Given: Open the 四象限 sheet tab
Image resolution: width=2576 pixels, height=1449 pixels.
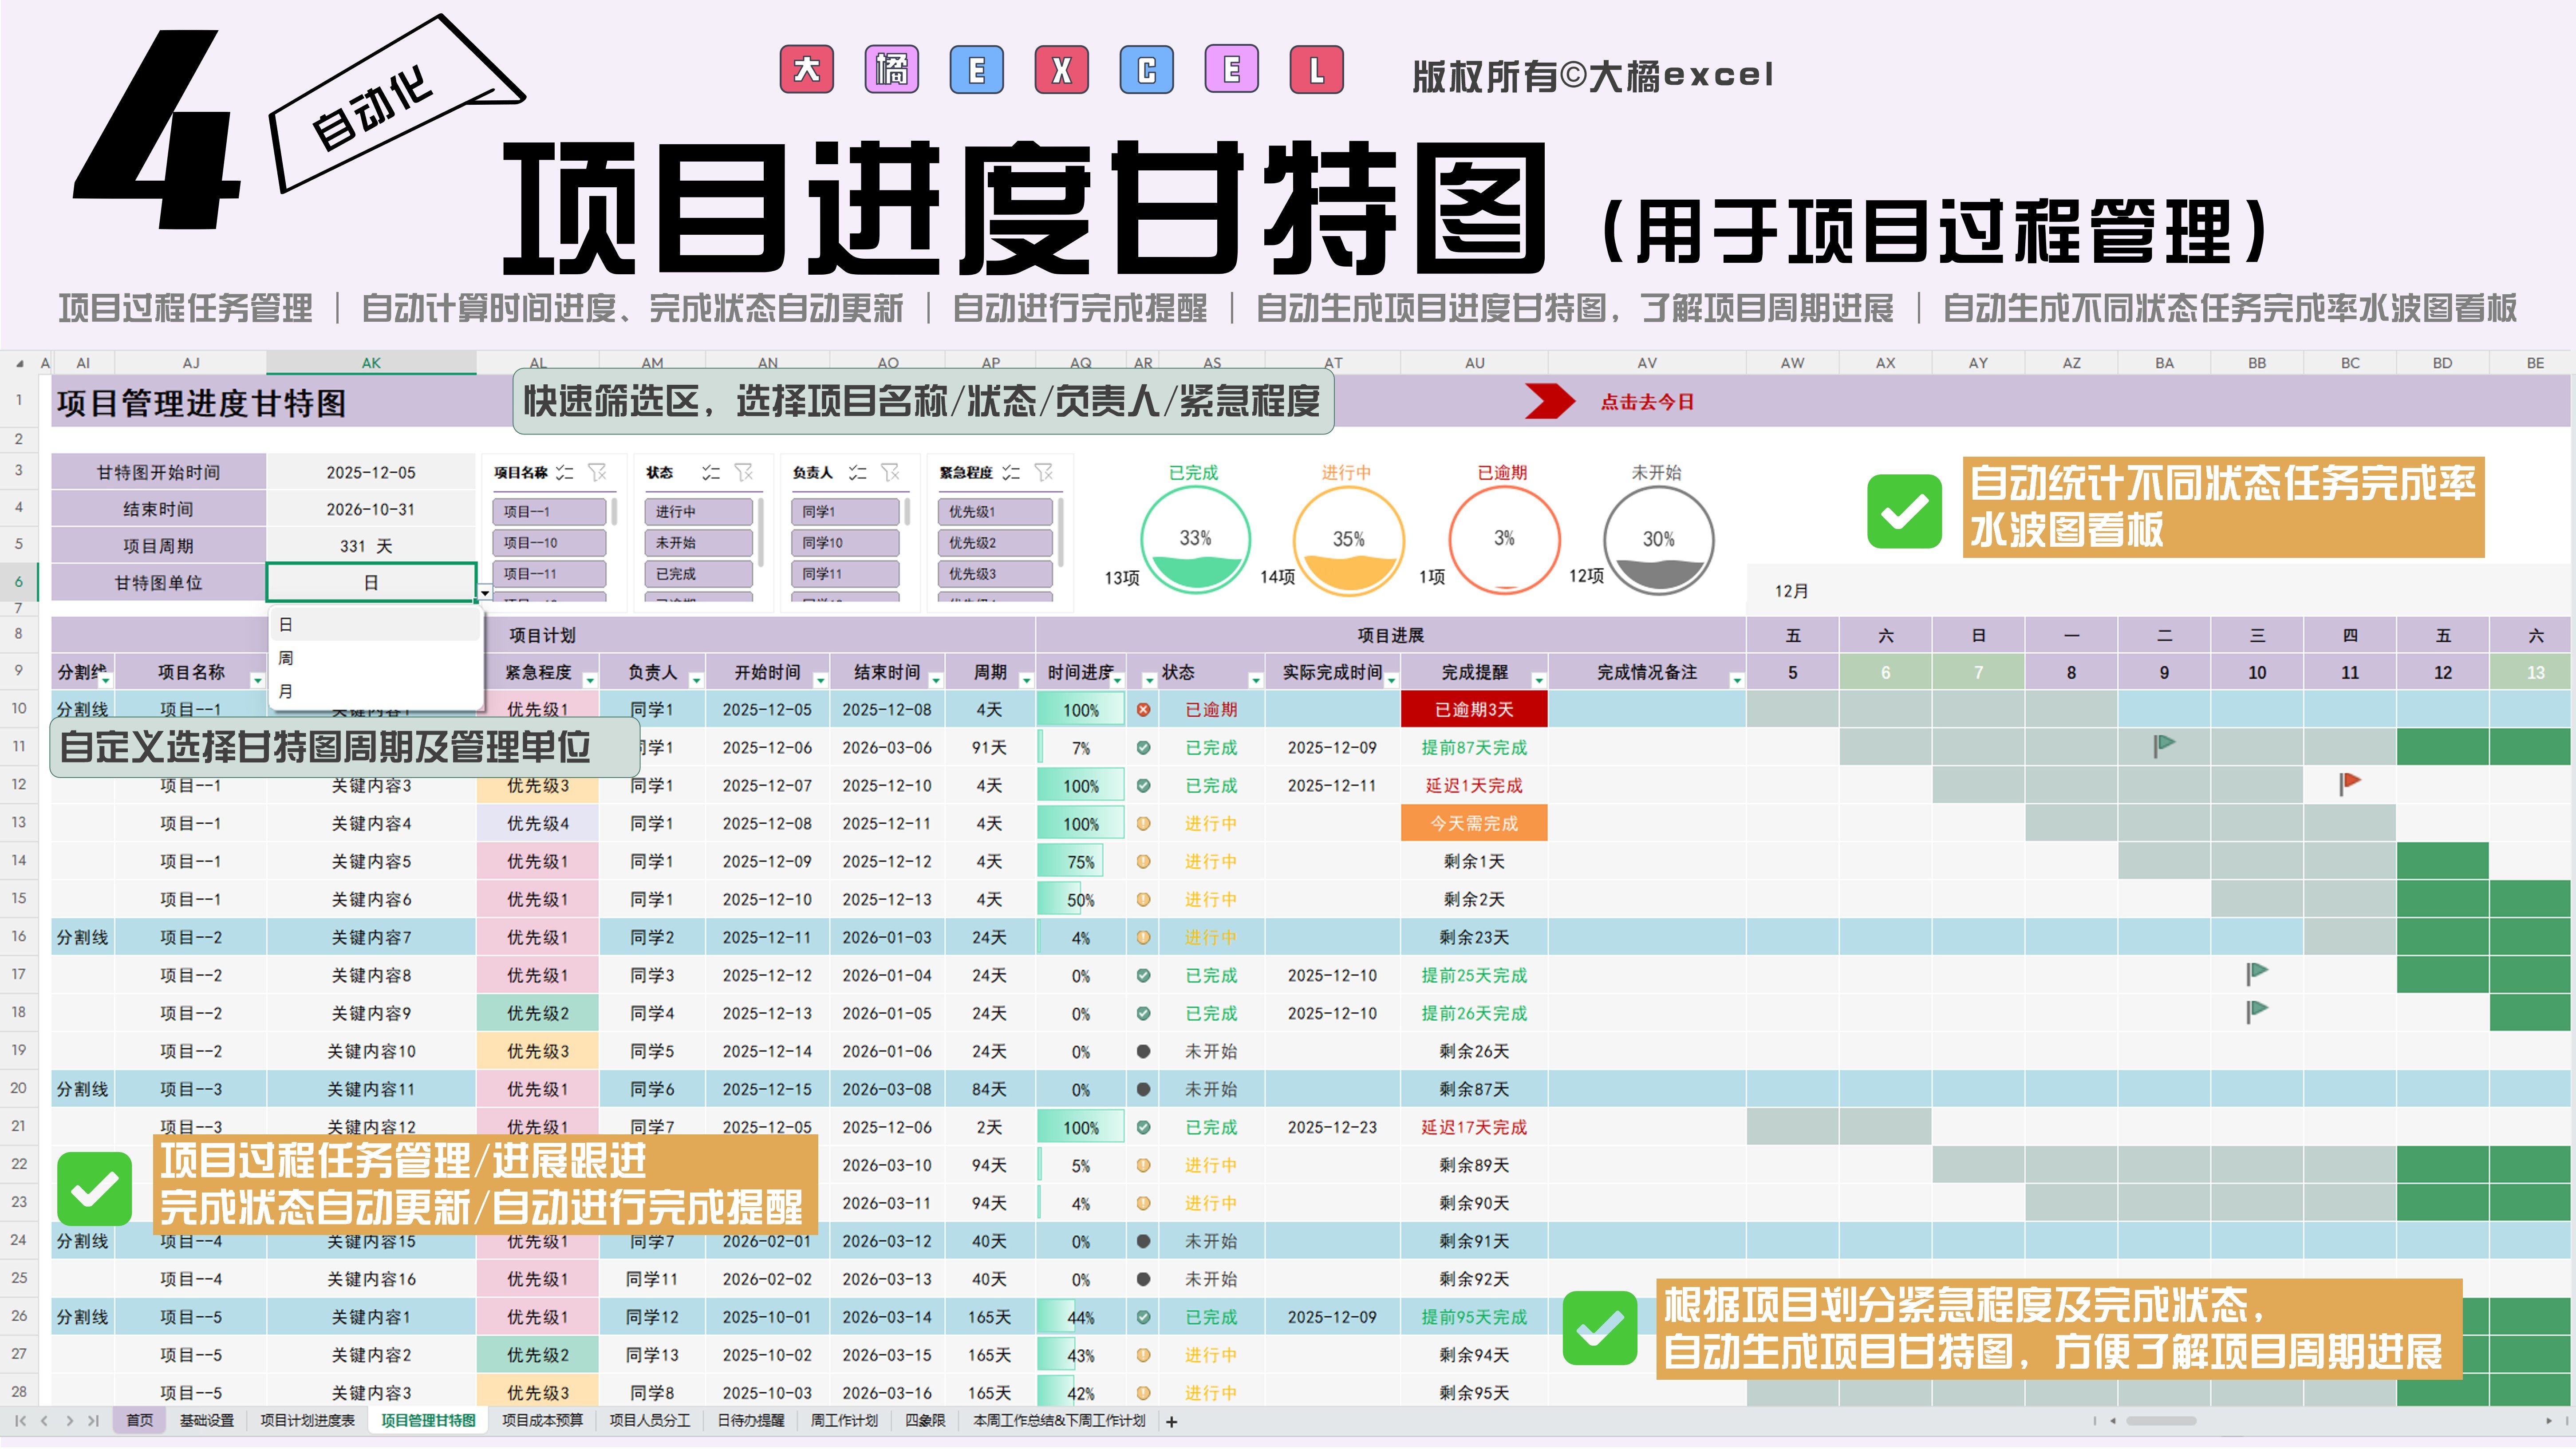Looking at the screenshot, I should (x=924, y=1421).
